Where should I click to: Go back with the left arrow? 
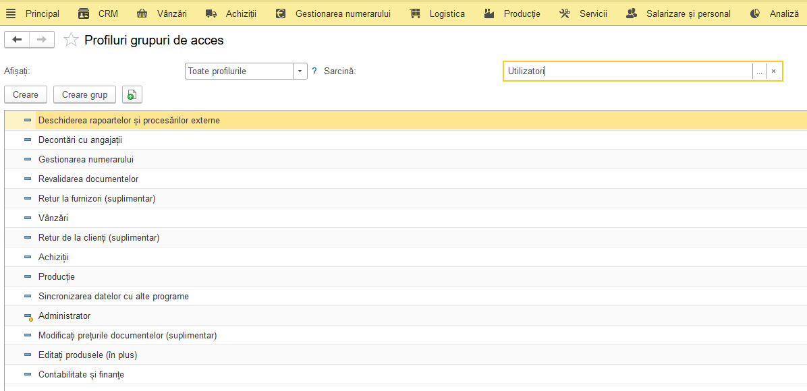[x=17, y=40]
